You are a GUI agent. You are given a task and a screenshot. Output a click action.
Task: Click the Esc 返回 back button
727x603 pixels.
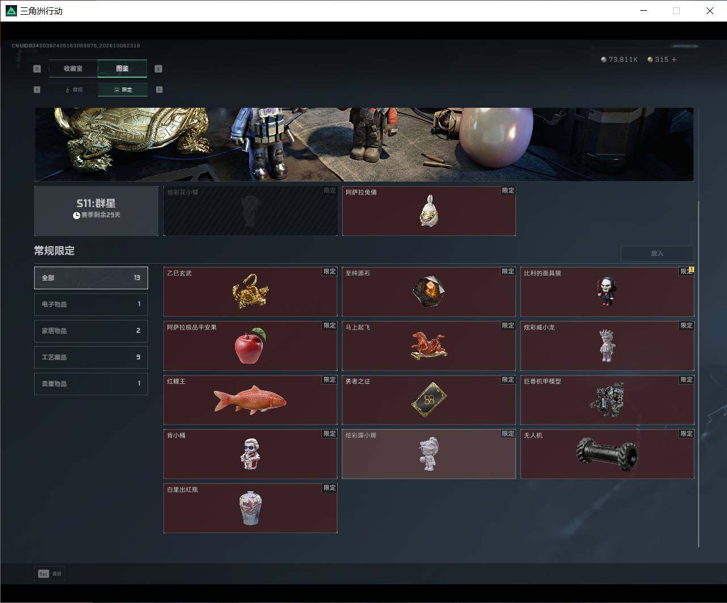point(50,574)
